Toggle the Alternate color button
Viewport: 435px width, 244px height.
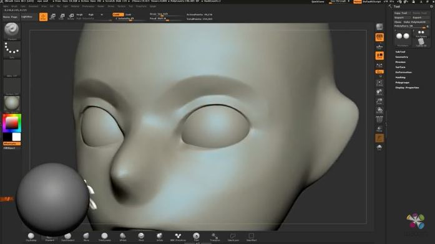click(12, 144)
